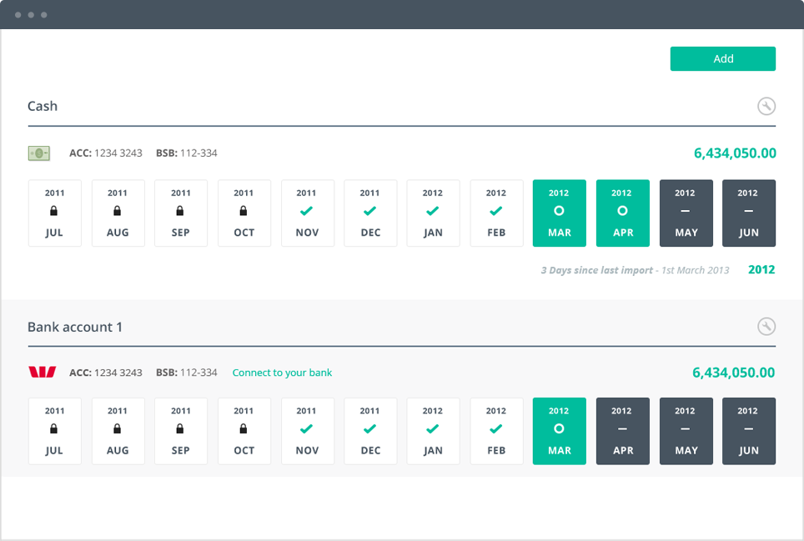Toggle the JUN 2012 tile on Bank account 1
Image resolution: width=804 pixels, height=541 pixels.
tap(748, 431)
